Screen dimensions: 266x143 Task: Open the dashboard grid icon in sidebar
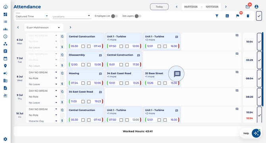tap(5, 14)
